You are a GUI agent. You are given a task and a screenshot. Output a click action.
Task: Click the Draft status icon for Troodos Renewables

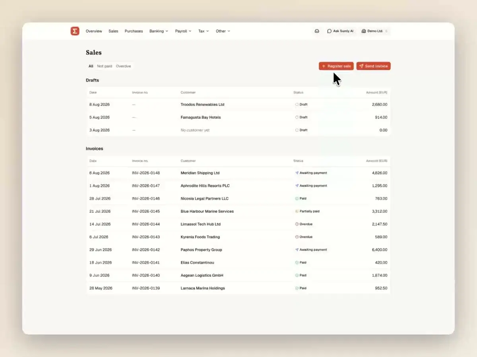click(297, 105)
